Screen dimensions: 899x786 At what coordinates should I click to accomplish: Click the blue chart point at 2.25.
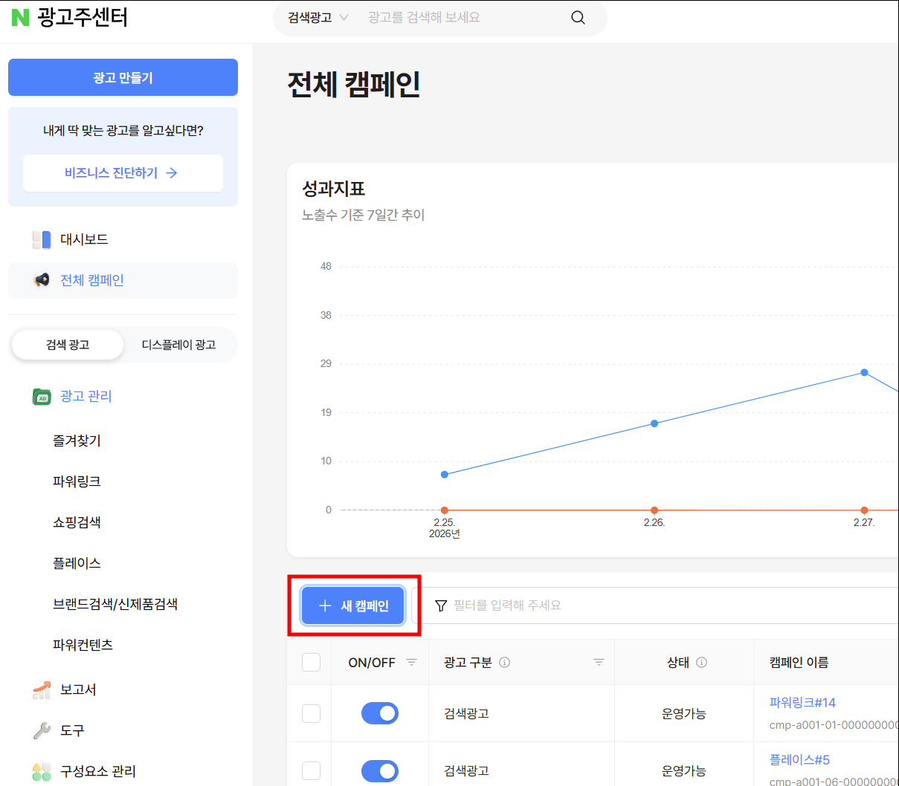point(445,474)
